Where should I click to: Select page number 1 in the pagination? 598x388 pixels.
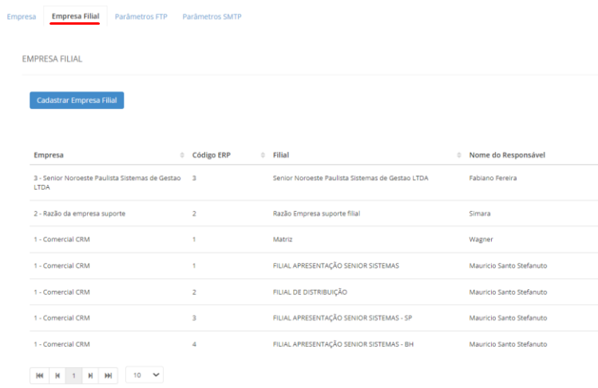tap(74, 375)
